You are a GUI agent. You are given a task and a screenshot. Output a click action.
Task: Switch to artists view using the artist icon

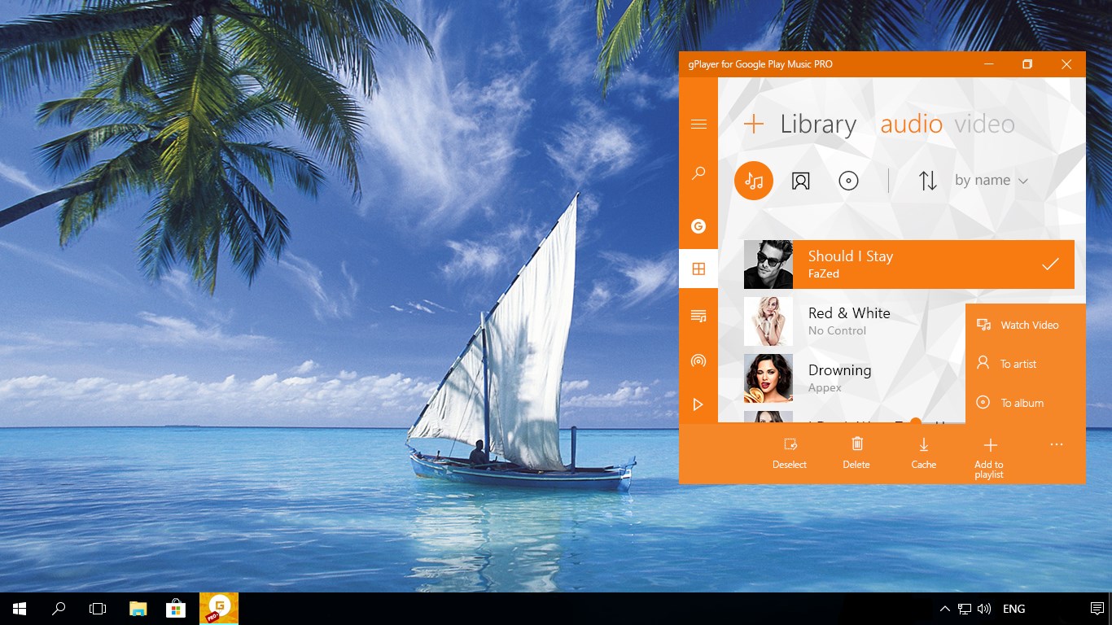pos(800,180)
